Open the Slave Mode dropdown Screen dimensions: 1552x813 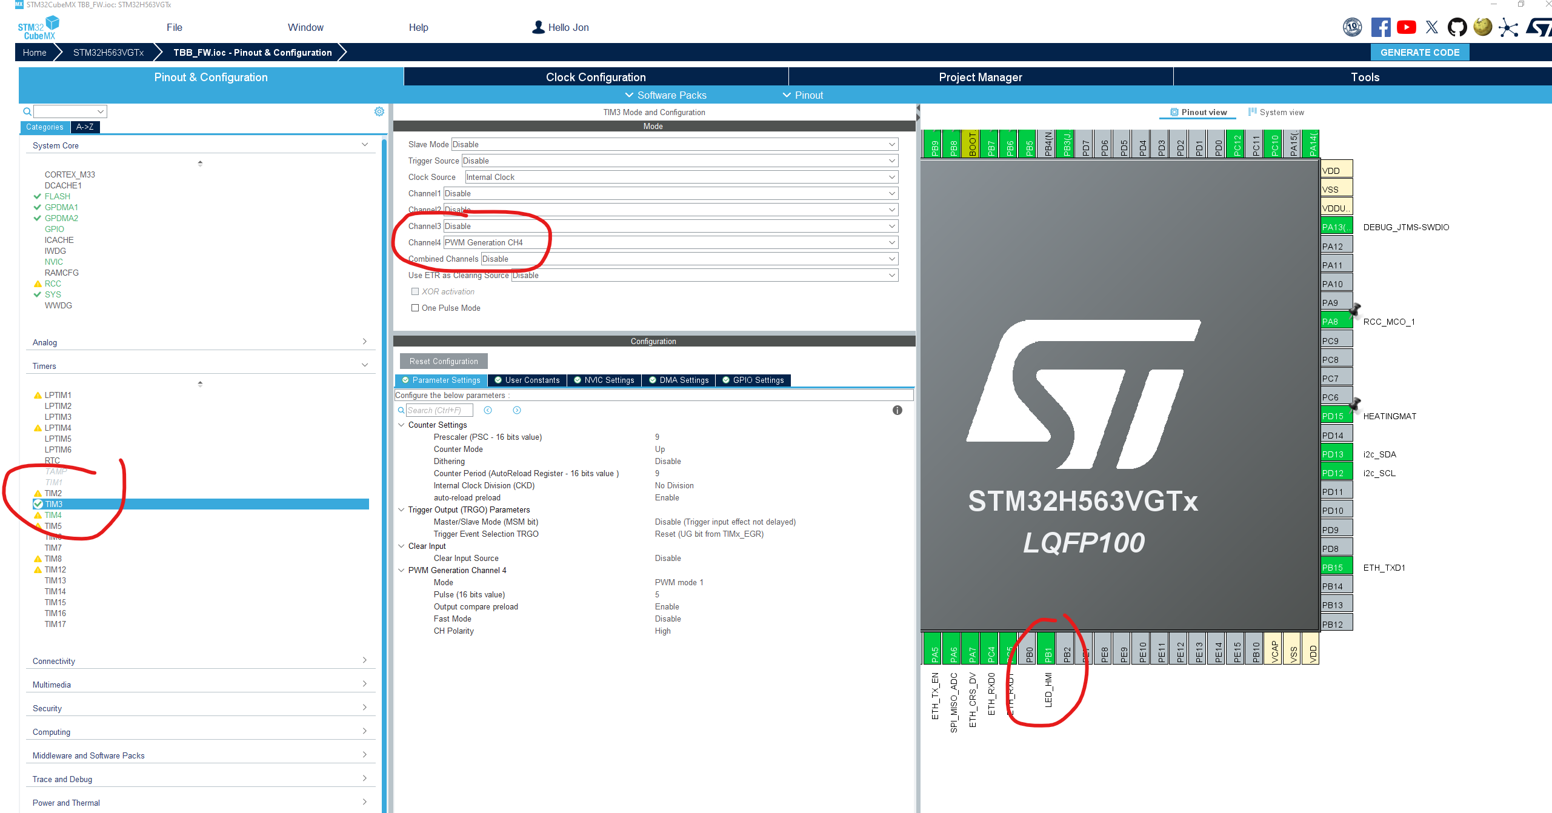point(891,144)
